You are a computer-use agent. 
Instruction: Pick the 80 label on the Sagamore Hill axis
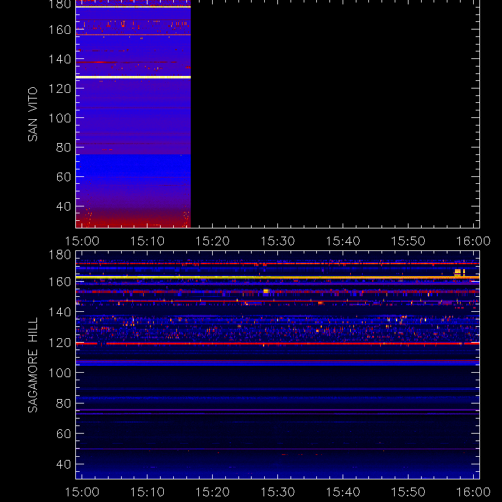(x=63, y=403)
